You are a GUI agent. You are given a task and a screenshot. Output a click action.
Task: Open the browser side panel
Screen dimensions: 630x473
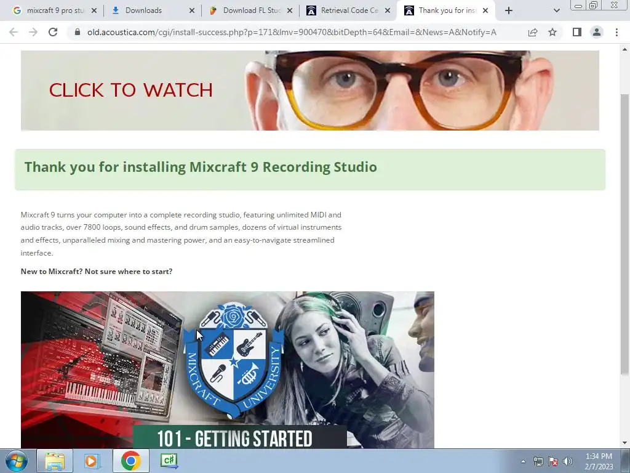577,32
